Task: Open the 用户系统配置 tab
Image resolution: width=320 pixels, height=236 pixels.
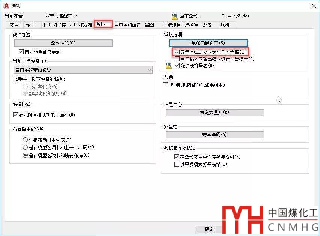Action: [127, 25]
